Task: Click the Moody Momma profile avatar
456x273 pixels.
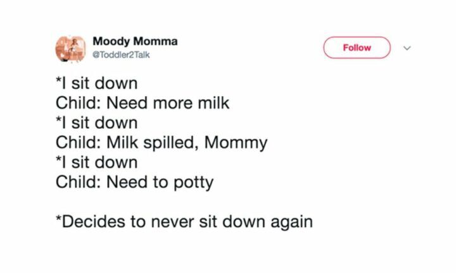Action: [70, 49]
